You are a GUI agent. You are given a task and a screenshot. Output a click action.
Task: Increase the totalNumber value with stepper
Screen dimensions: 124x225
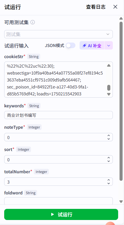(x=109, y=180)
